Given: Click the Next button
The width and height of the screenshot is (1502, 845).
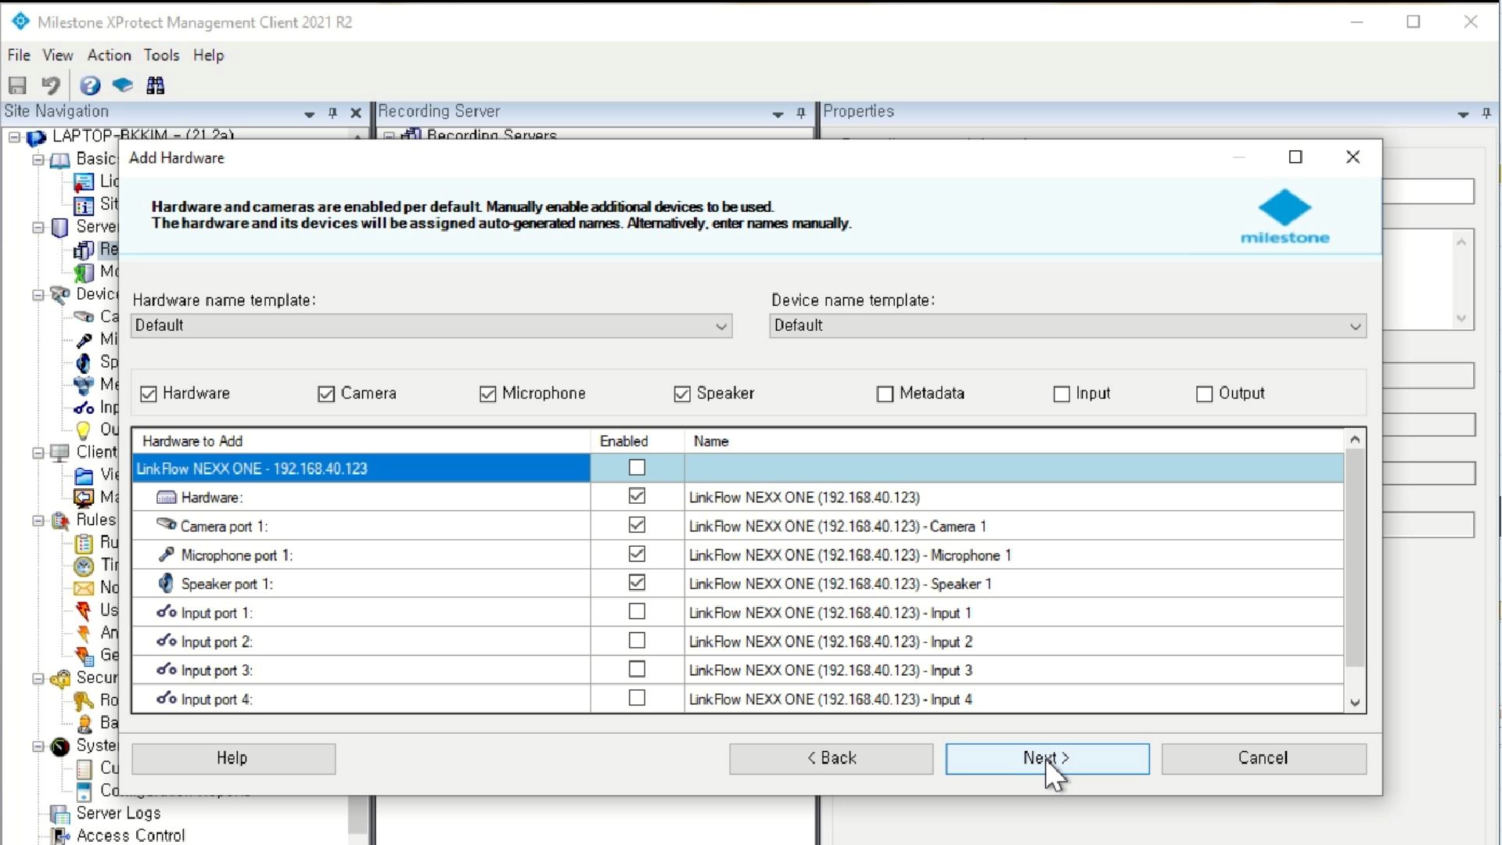Looking at the screenshot, I should coord(1047,759).
